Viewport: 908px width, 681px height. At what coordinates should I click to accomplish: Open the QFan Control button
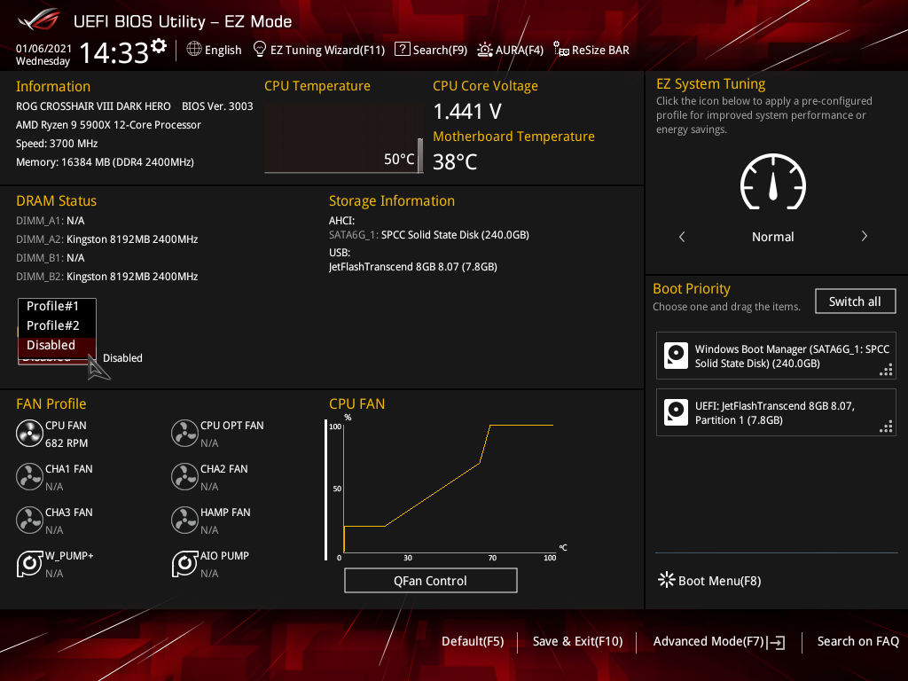tap(430, 581)
